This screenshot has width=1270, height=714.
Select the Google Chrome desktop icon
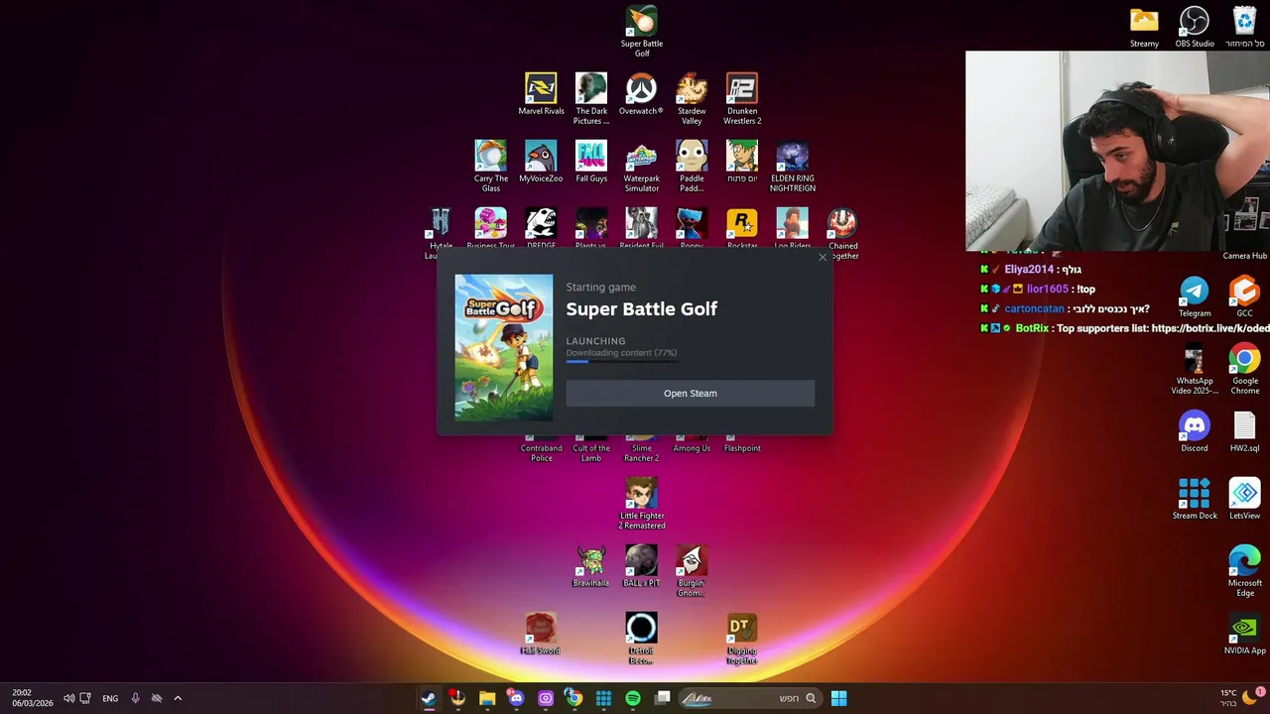(1244, 368)
